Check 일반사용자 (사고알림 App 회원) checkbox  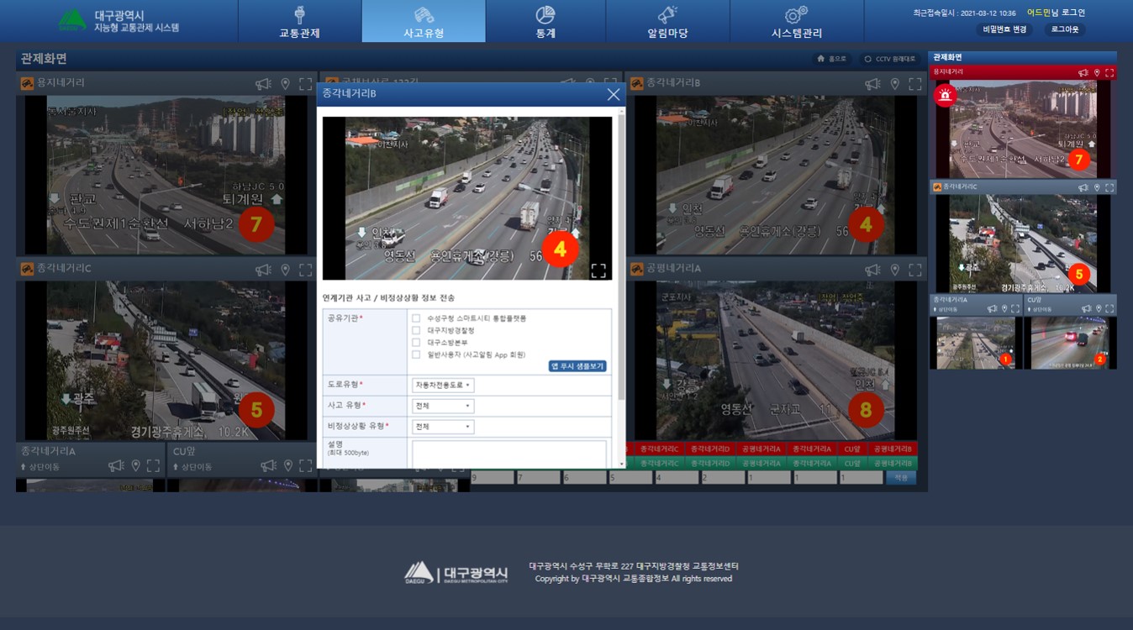[x=416, y=354]
